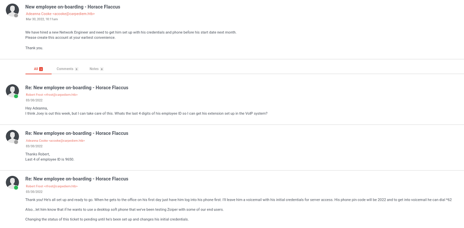The image size is (464, 228).
Task: Click the Notes count badge showing 0
Action: pos(102,69)
